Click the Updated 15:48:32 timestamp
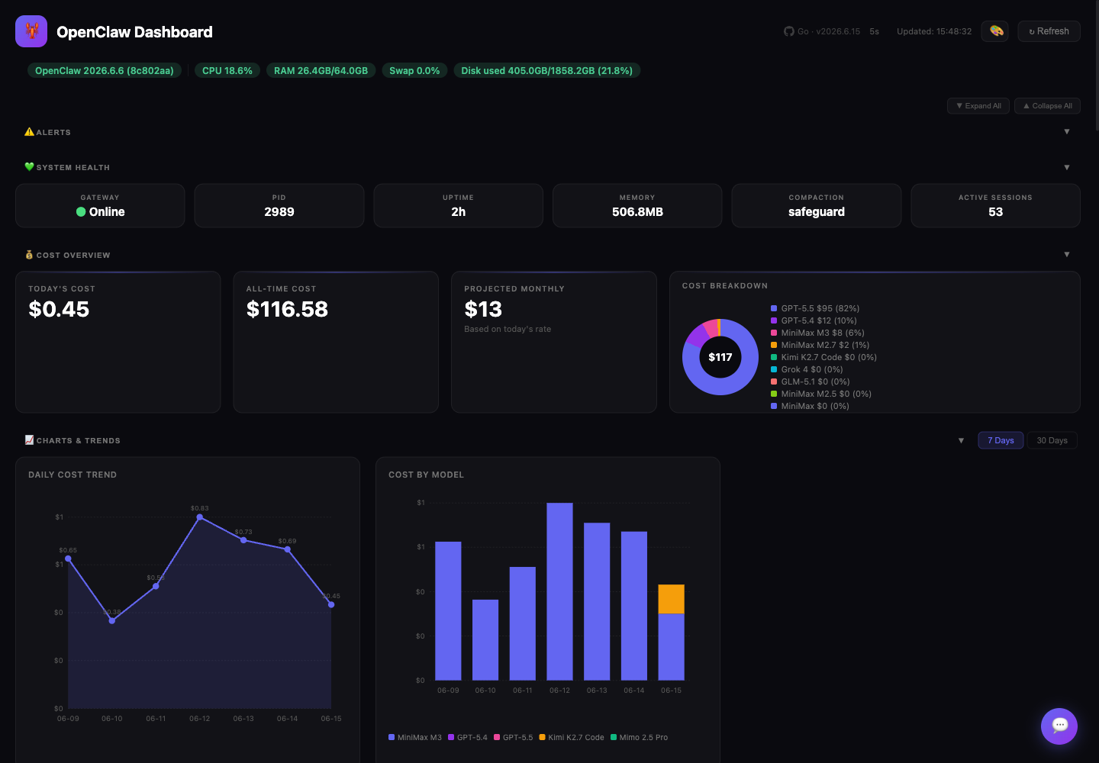This screenshot has width=1099, height=763. 934,31
